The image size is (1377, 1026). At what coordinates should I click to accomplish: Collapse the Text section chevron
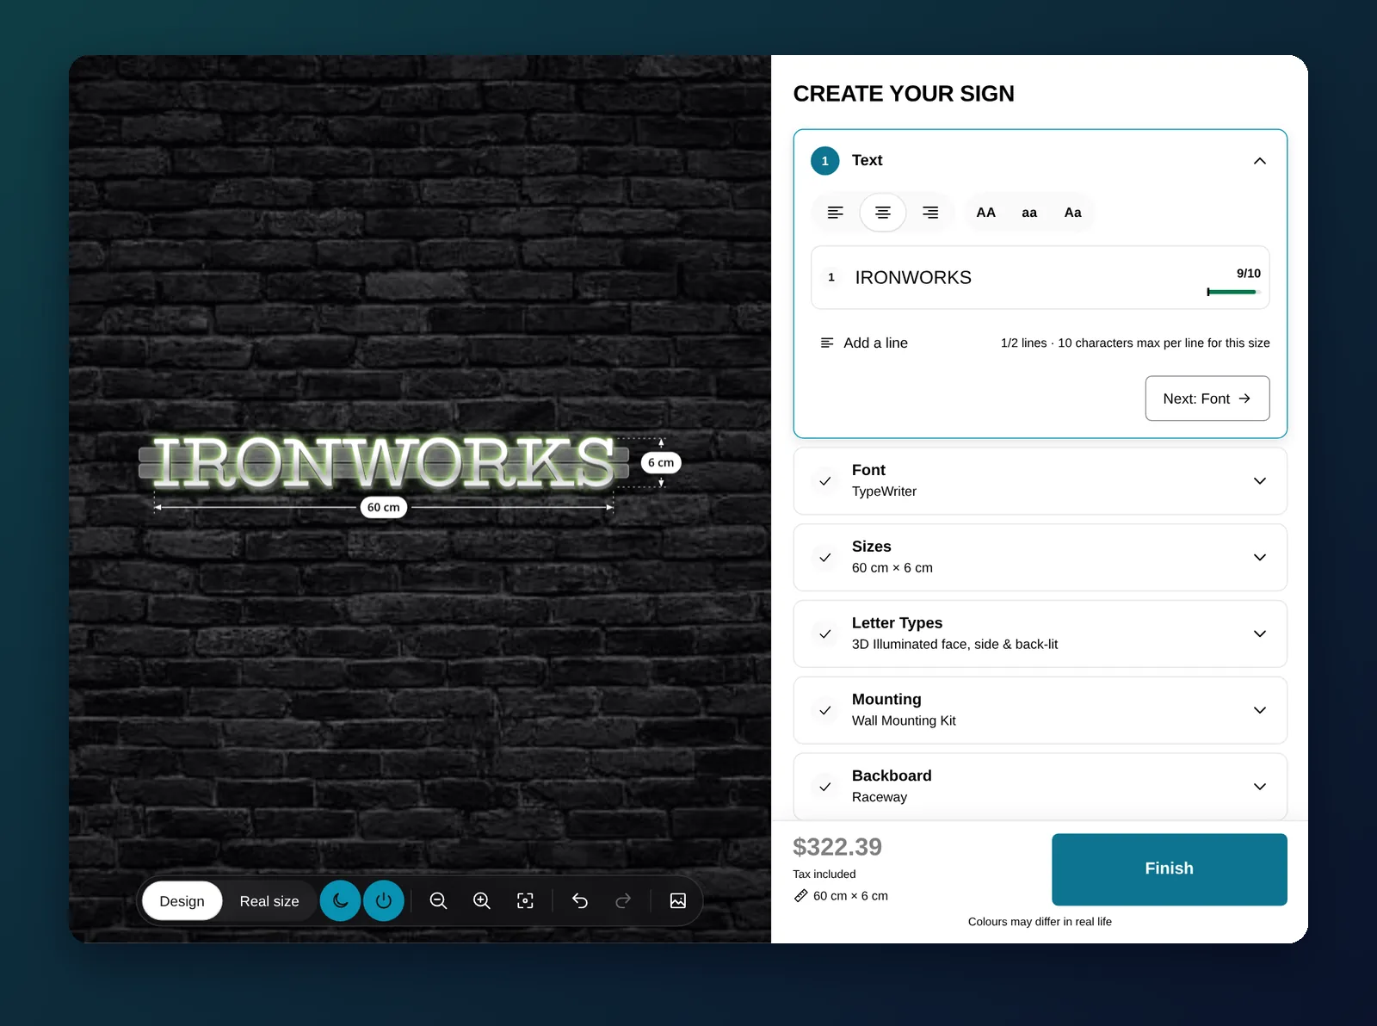[1260, 161]
